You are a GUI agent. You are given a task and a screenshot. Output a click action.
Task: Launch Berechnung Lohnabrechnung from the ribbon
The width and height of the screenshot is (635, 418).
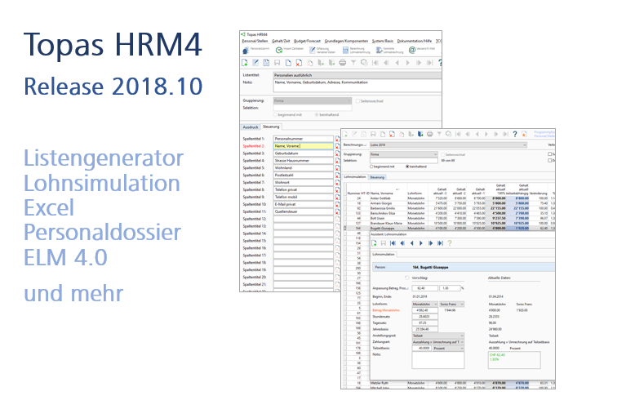(x=356, y=51)
